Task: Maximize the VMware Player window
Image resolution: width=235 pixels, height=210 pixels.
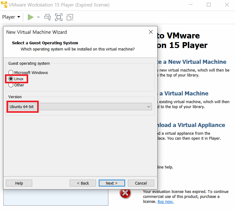Action: [x=209, y=5]
